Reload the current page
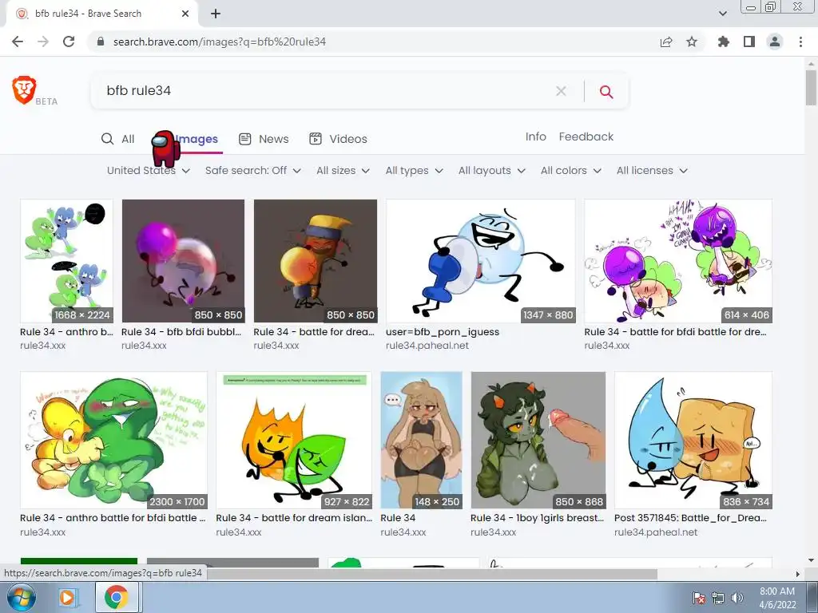 (x=69, y=42)
